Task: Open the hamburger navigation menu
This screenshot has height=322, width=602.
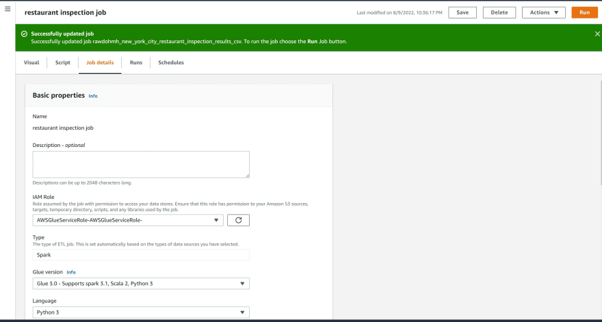Action: coord(8,9)
